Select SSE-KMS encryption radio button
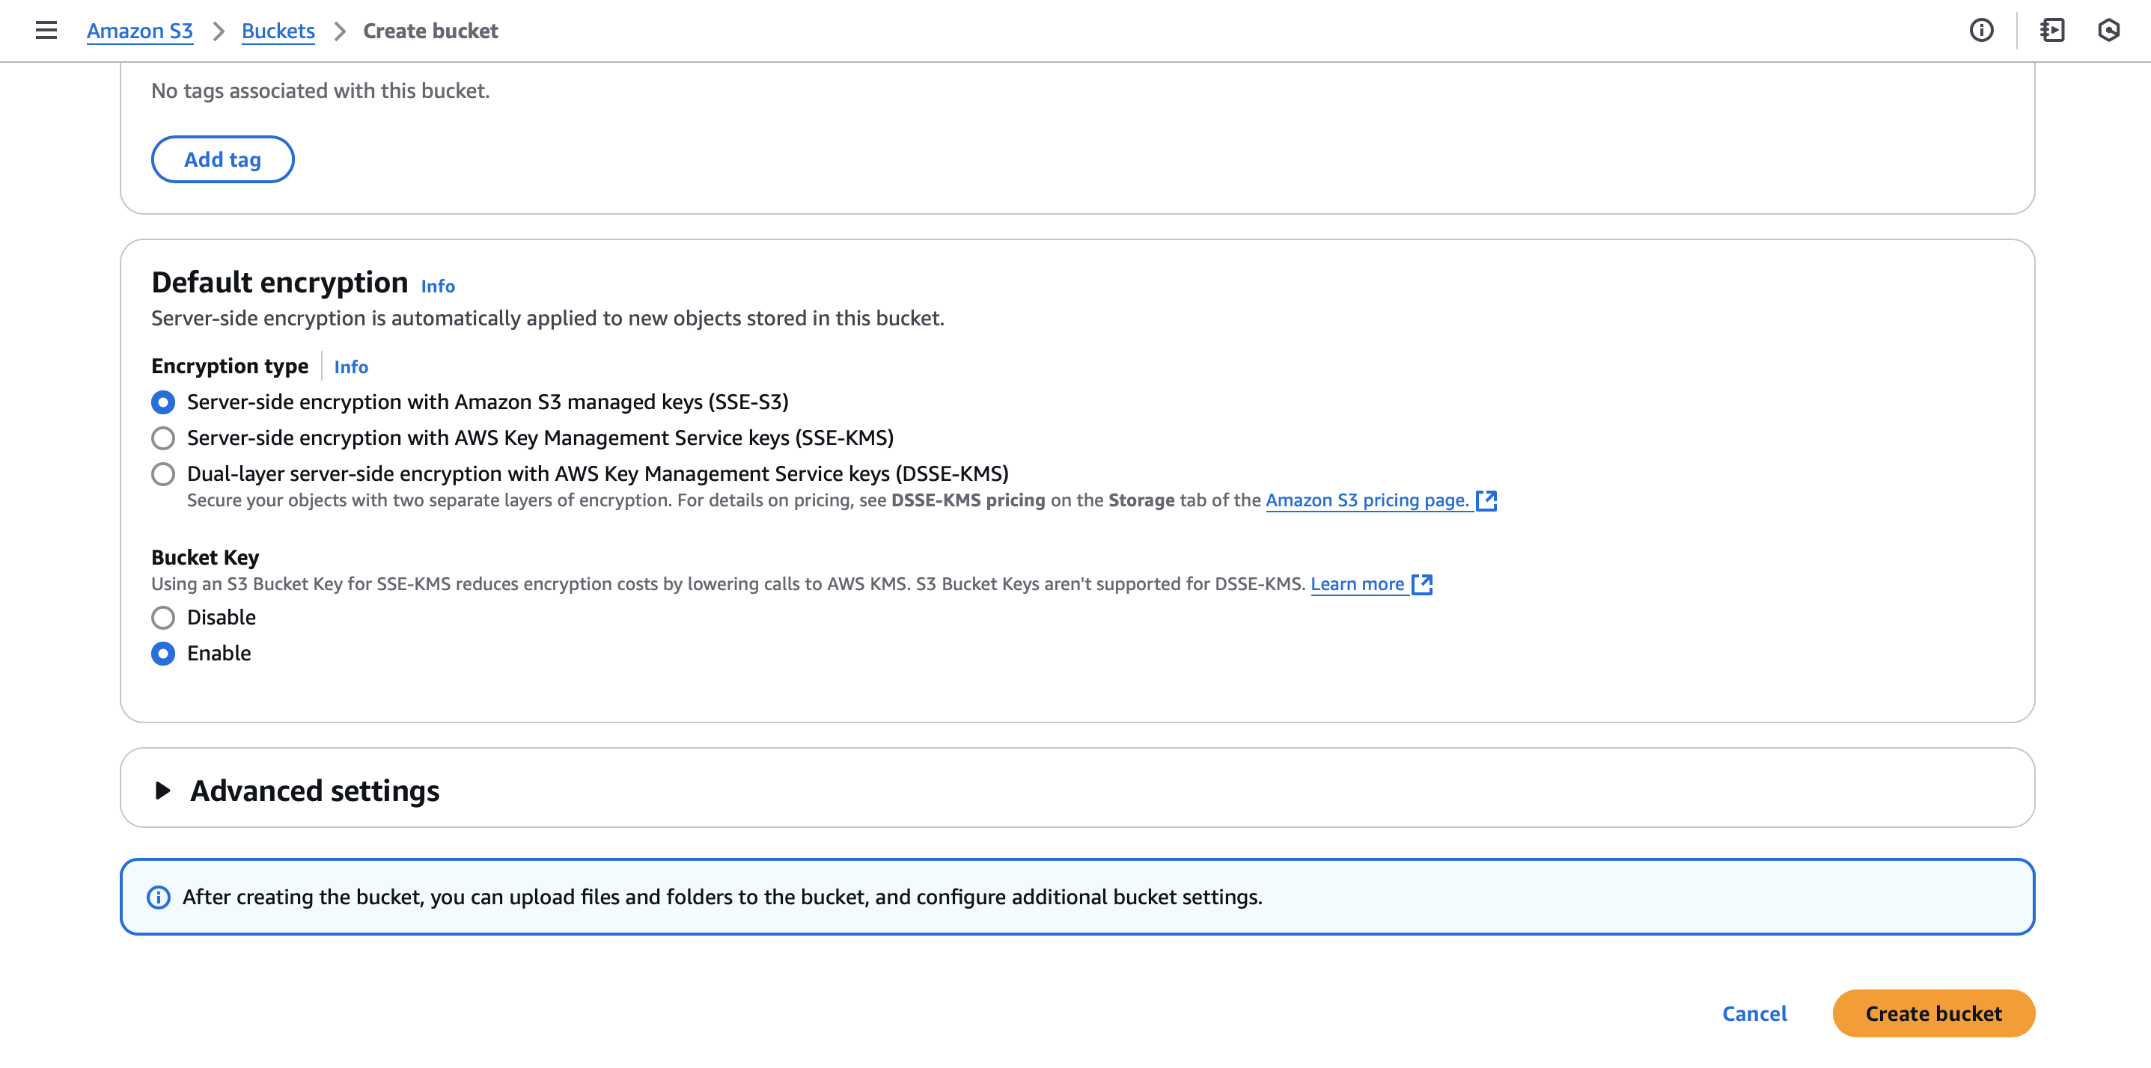Image resolution: width=2151 pixels, height=1068 pixels. pyautogui.click(x=163, y=438)
